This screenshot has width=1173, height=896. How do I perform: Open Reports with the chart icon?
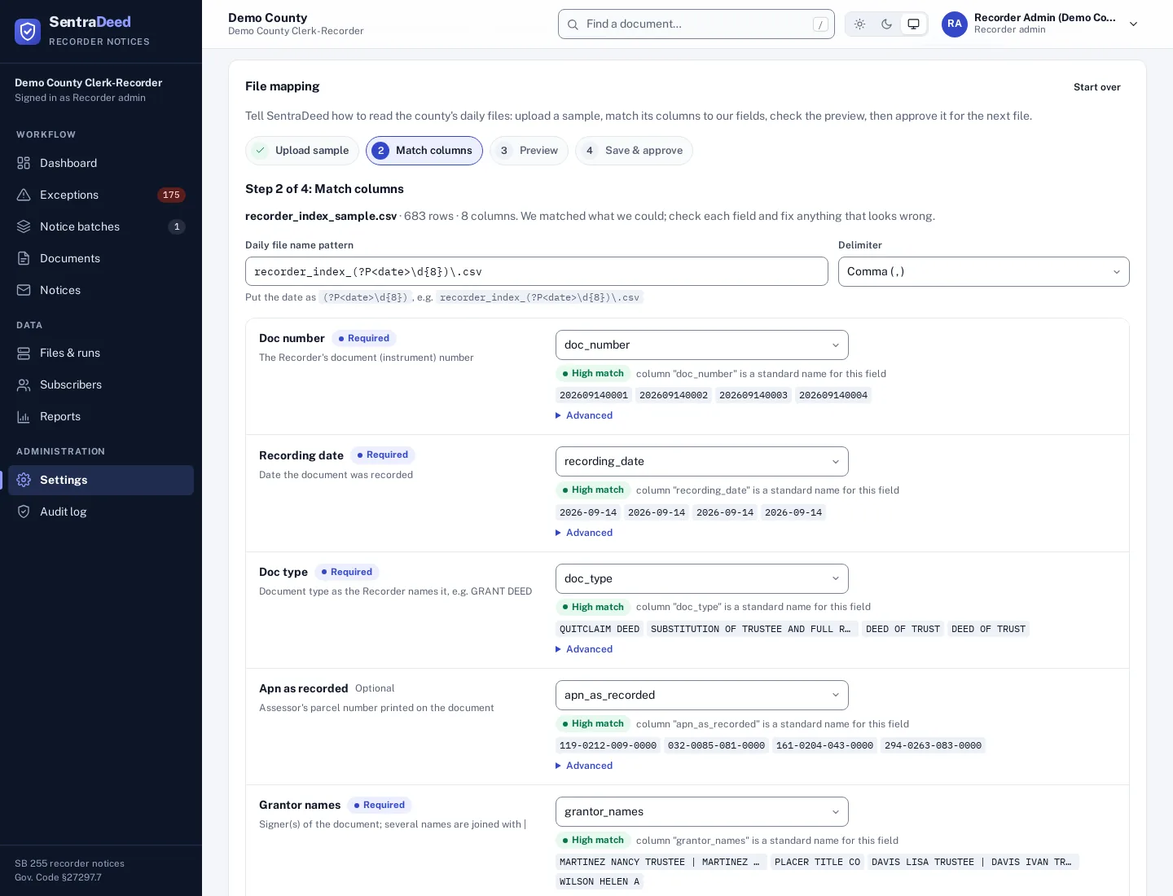[101, 416]
